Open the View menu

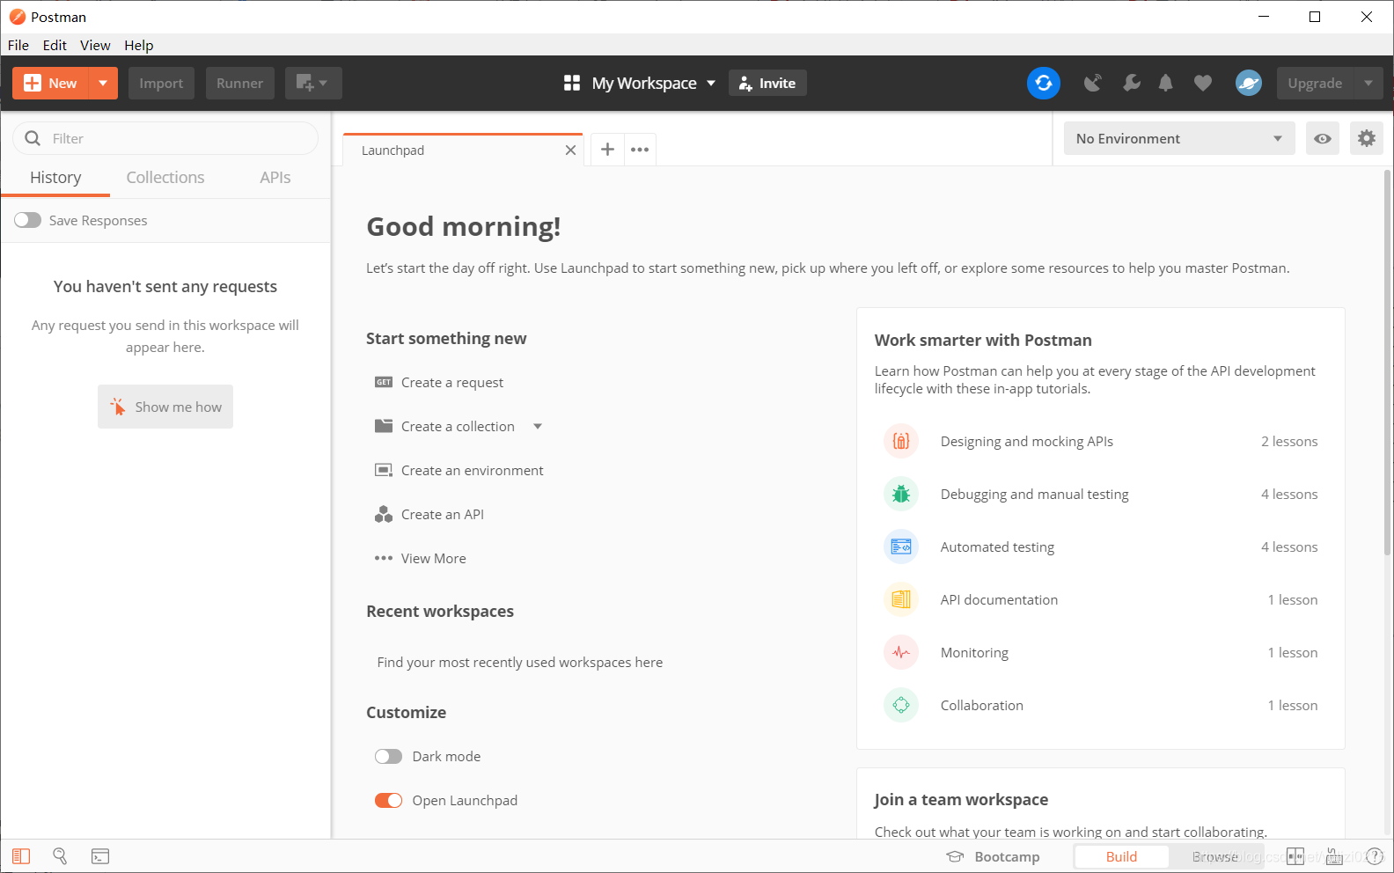95,45
